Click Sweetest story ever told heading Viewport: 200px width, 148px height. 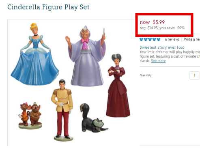click(162, 47)
